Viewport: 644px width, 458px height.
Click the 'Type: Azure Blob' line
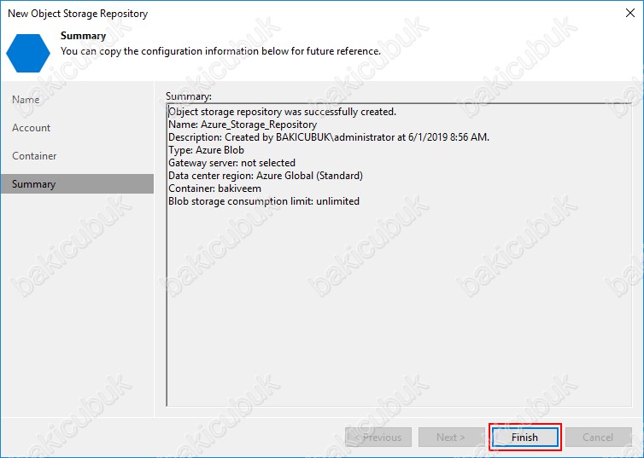pyautogui.click(x=206, y=150)
